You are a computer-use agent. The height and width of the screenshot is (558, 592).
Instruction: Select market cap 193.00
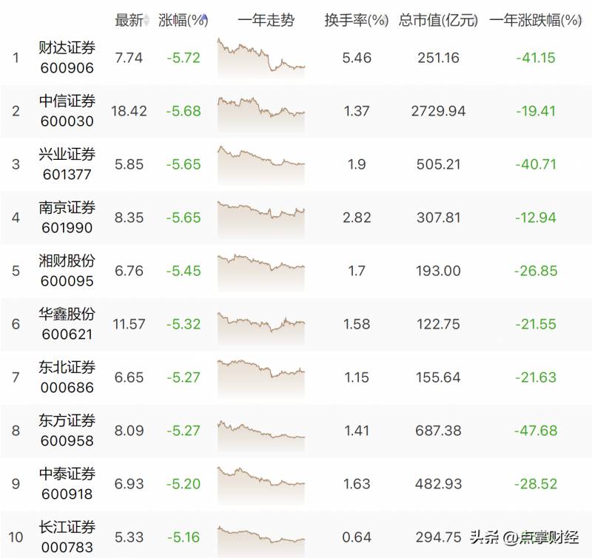click(438, 271)
